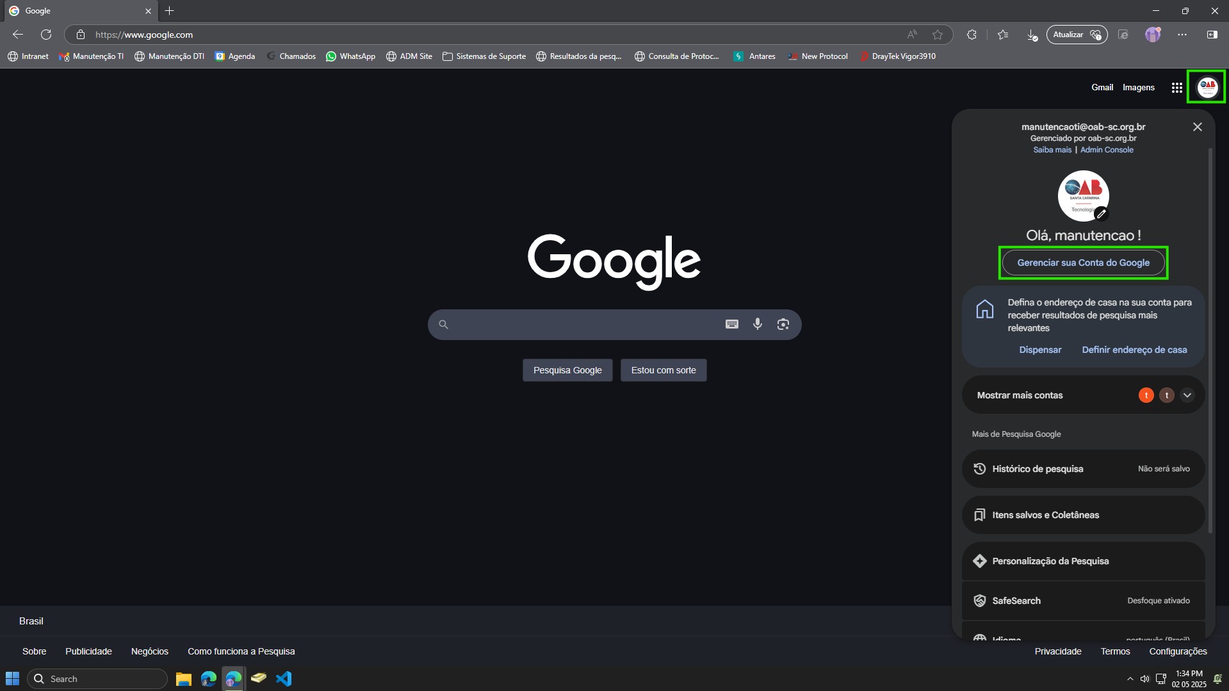This screenshot has height=691, width=1229.
Task: Open the ADM Site bookmark
Action: 409,56
